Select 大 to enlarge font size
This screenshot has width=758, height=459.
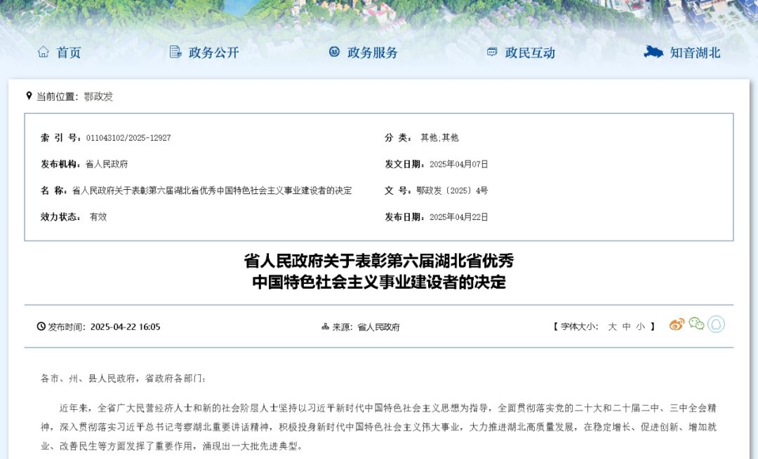pos(612,325)
